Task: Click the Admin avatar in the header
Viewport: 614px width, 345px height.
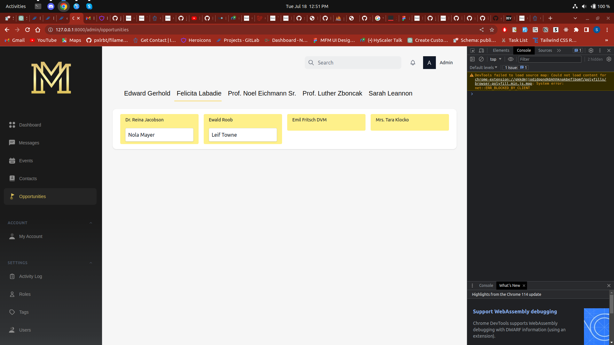Action: coord(429,63)
